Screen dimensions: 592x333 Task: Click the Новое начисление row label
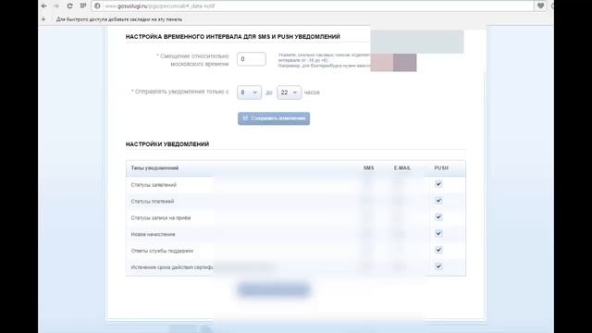153,234
